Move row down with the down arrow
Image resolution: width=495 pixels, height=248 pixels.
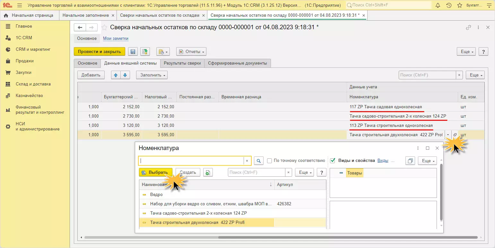(x=125, y=75)
